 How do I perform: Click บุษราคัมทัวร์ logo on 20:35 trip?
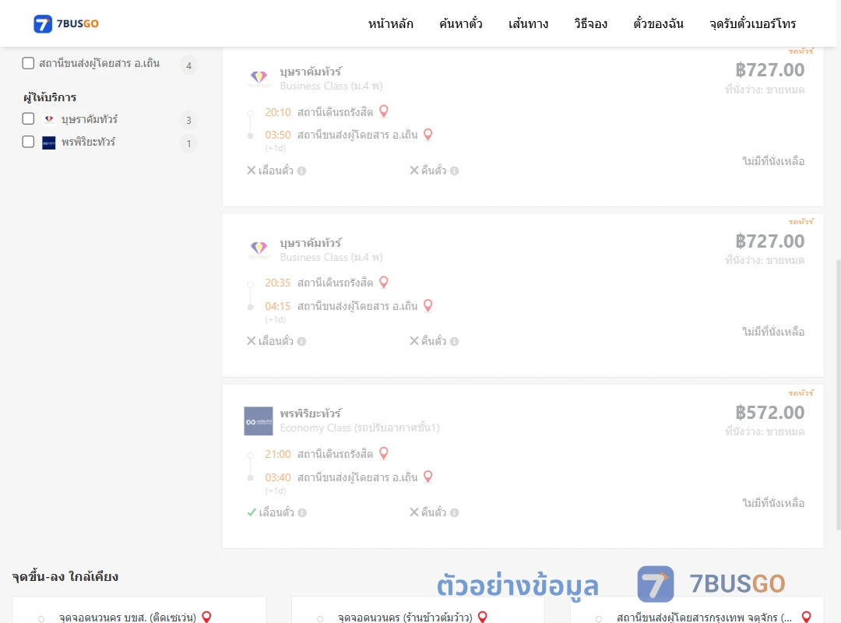[x=259, y=249]
